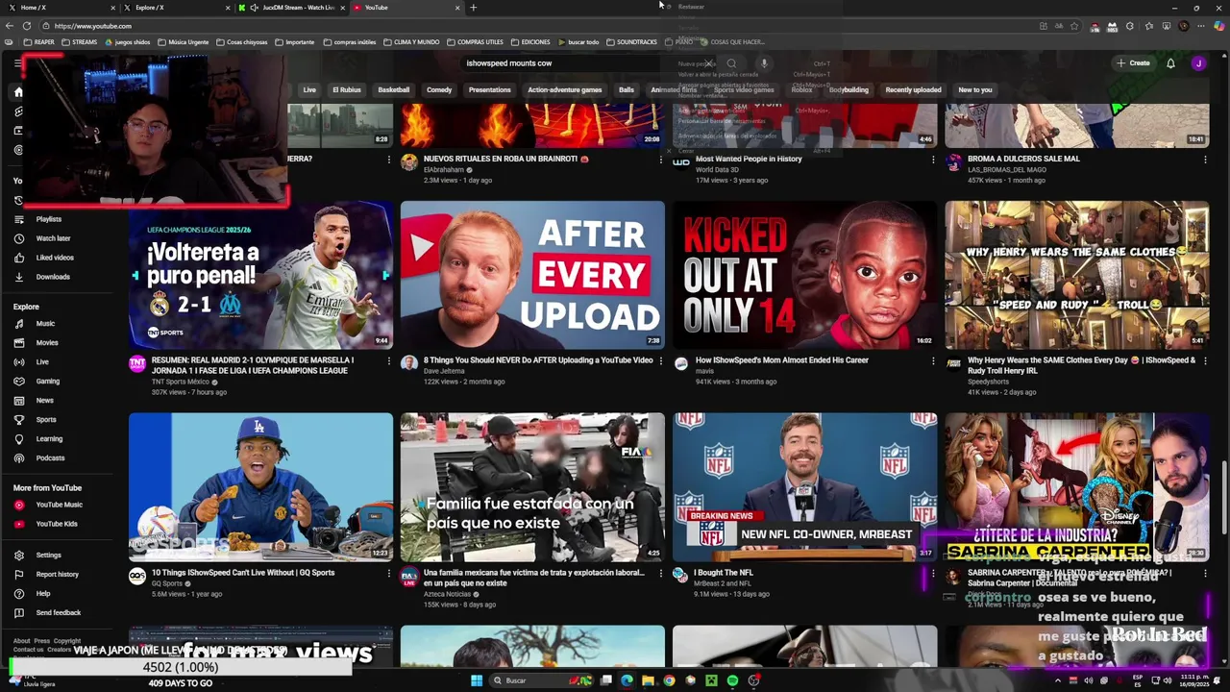Open Send feedback in sidebar
1230x692 pixels.
pos(58,613)
